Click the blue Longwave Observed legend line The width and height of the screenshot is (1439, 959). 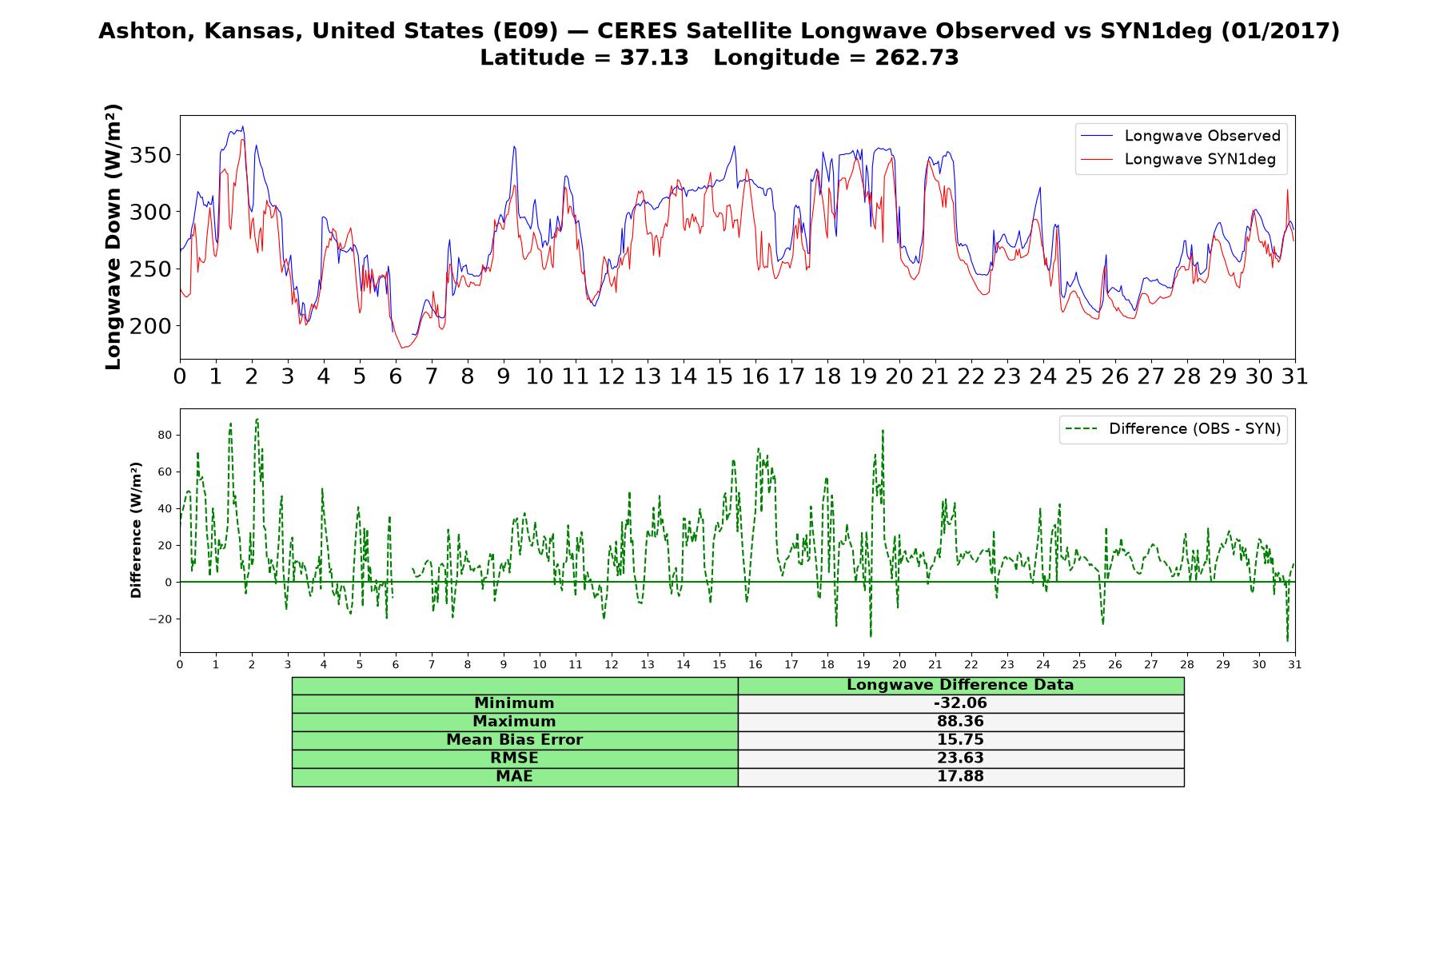[1097, 136]
